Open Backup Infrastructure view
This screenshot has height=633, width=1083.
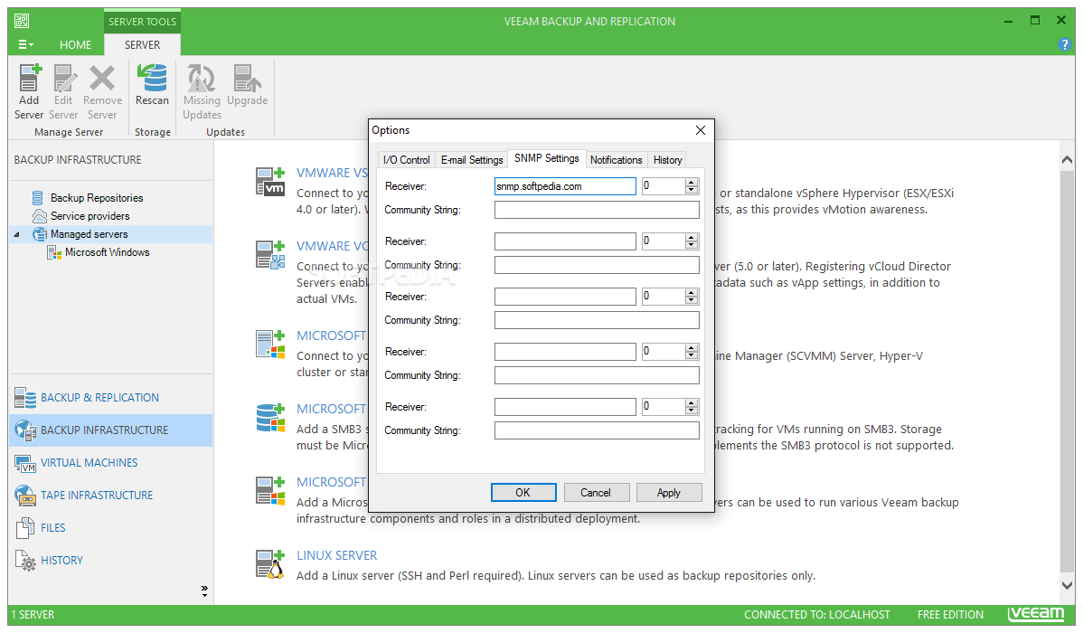(x=110, y=430)
